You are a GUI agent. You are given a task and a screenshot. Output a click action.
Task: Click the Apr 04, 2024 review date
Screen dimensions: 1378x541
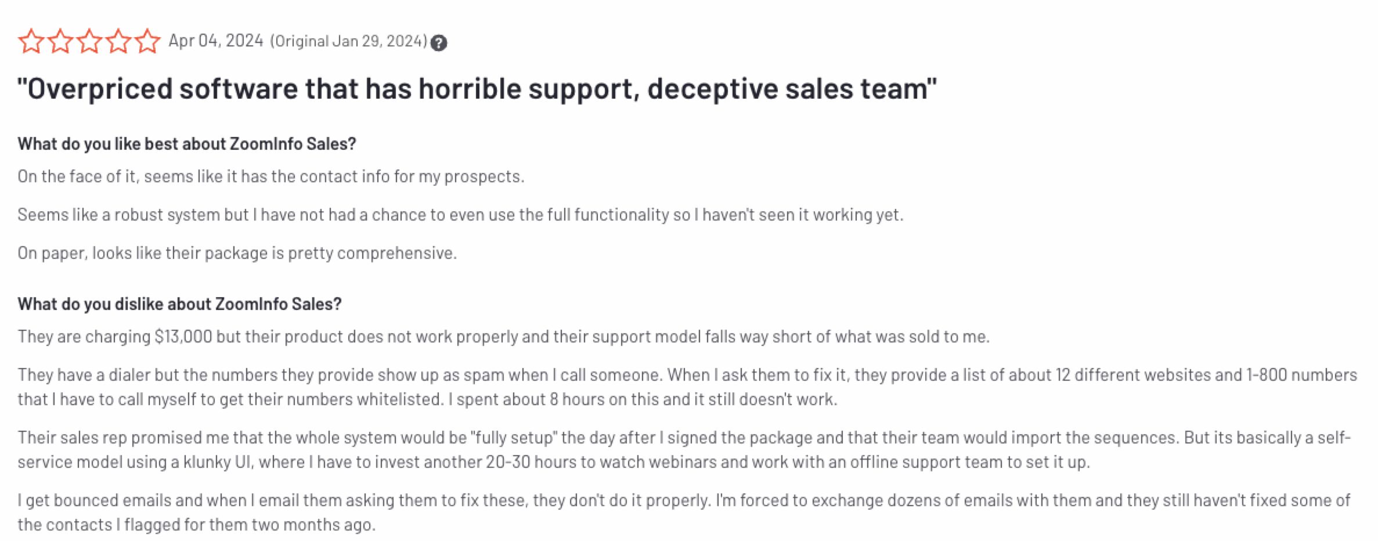tap(216, 41)
